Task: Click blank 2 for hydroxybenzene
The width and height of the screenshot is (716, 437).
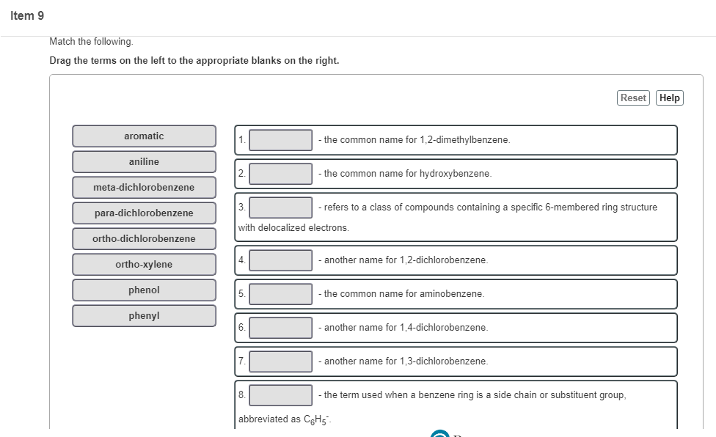Action: click(281, 174)
